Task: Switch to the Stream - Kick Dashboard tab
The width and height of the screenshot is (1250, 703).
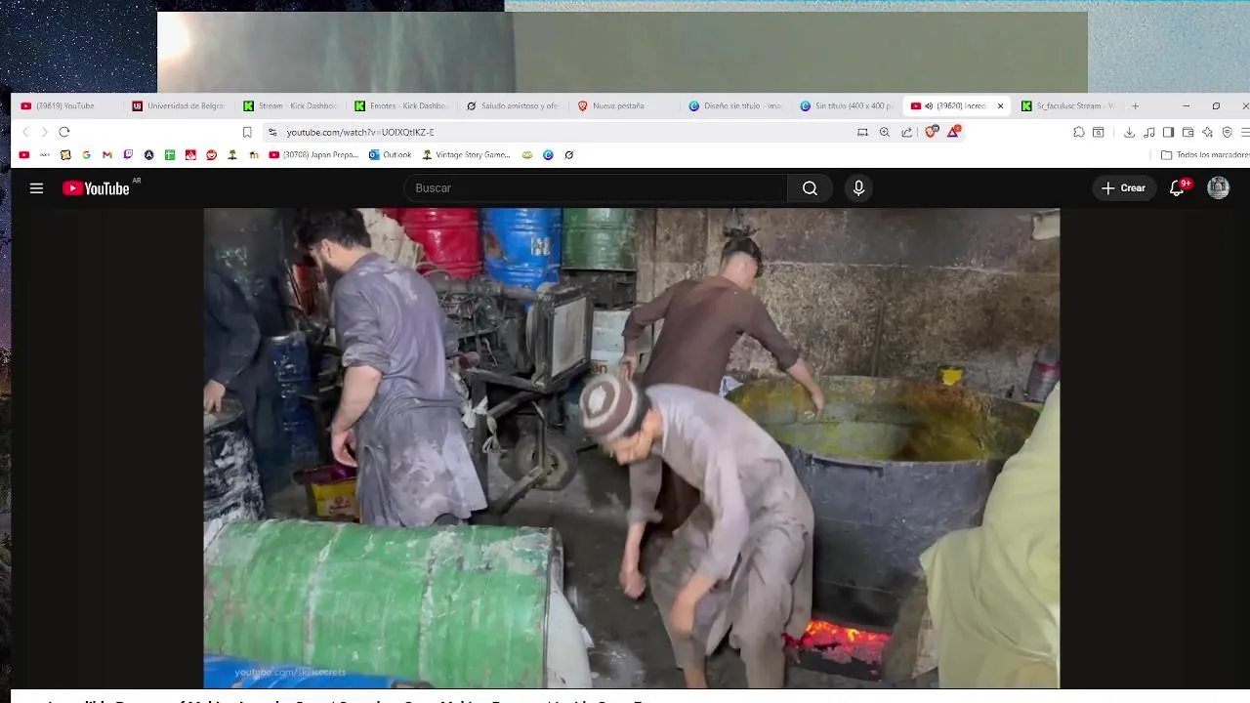Action: coord(292,106)
